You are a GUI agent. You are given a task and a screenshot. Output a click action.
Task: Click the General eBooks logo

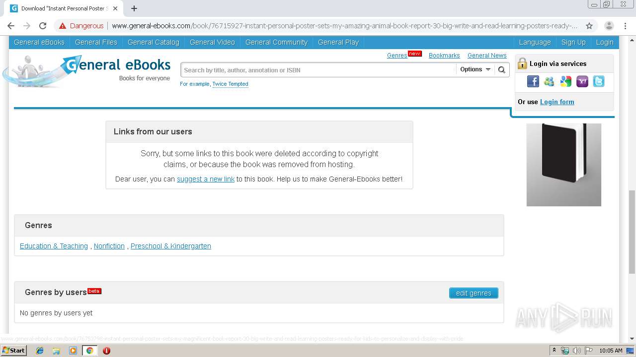tap(87, 70)
